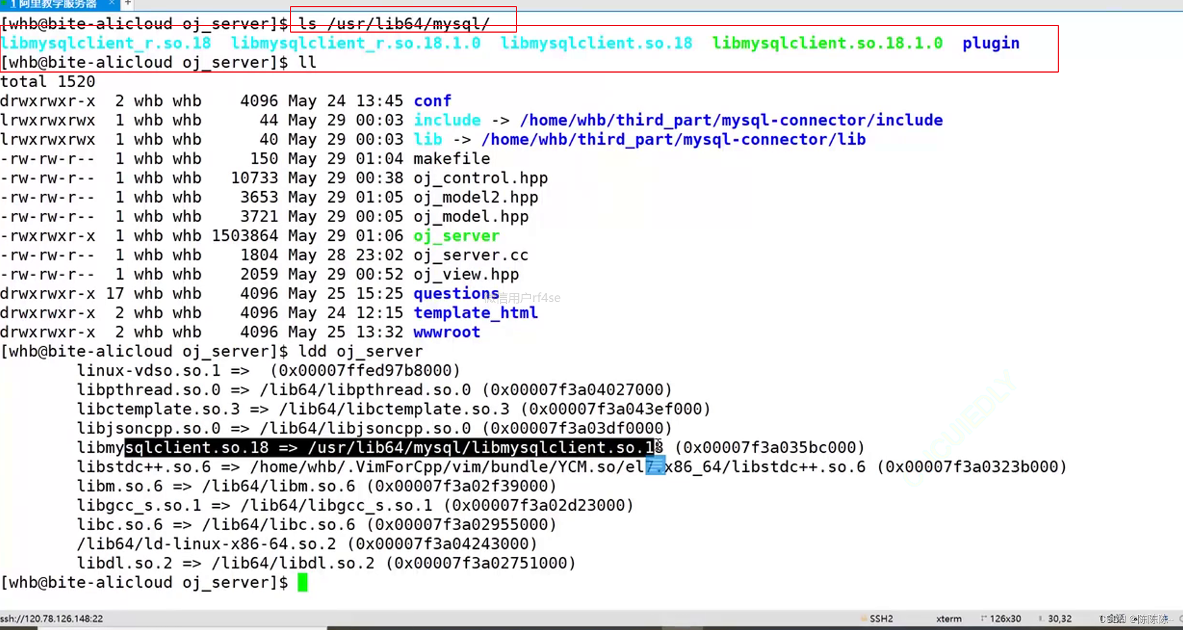The width and height of the screenshot is (1183, 630).
Task: Click the lib symlink name
Action: point(427,139)
